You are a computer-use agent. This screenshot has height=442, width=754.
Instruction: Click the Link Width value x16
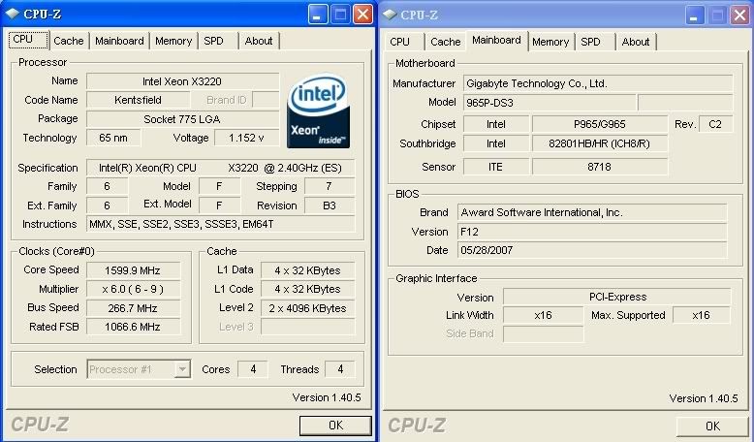coord(544,316)
